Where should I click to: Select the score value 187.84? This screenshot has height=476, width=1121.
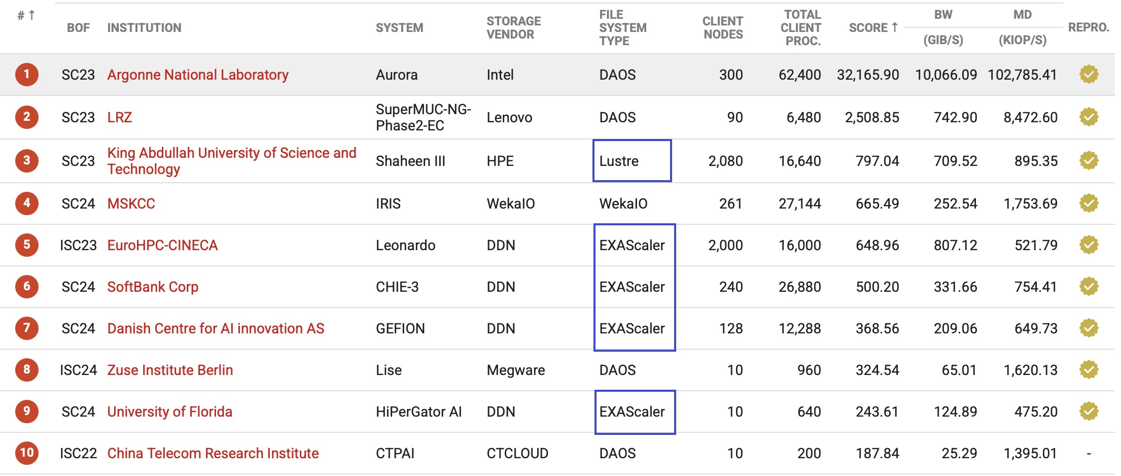(877, 453)
